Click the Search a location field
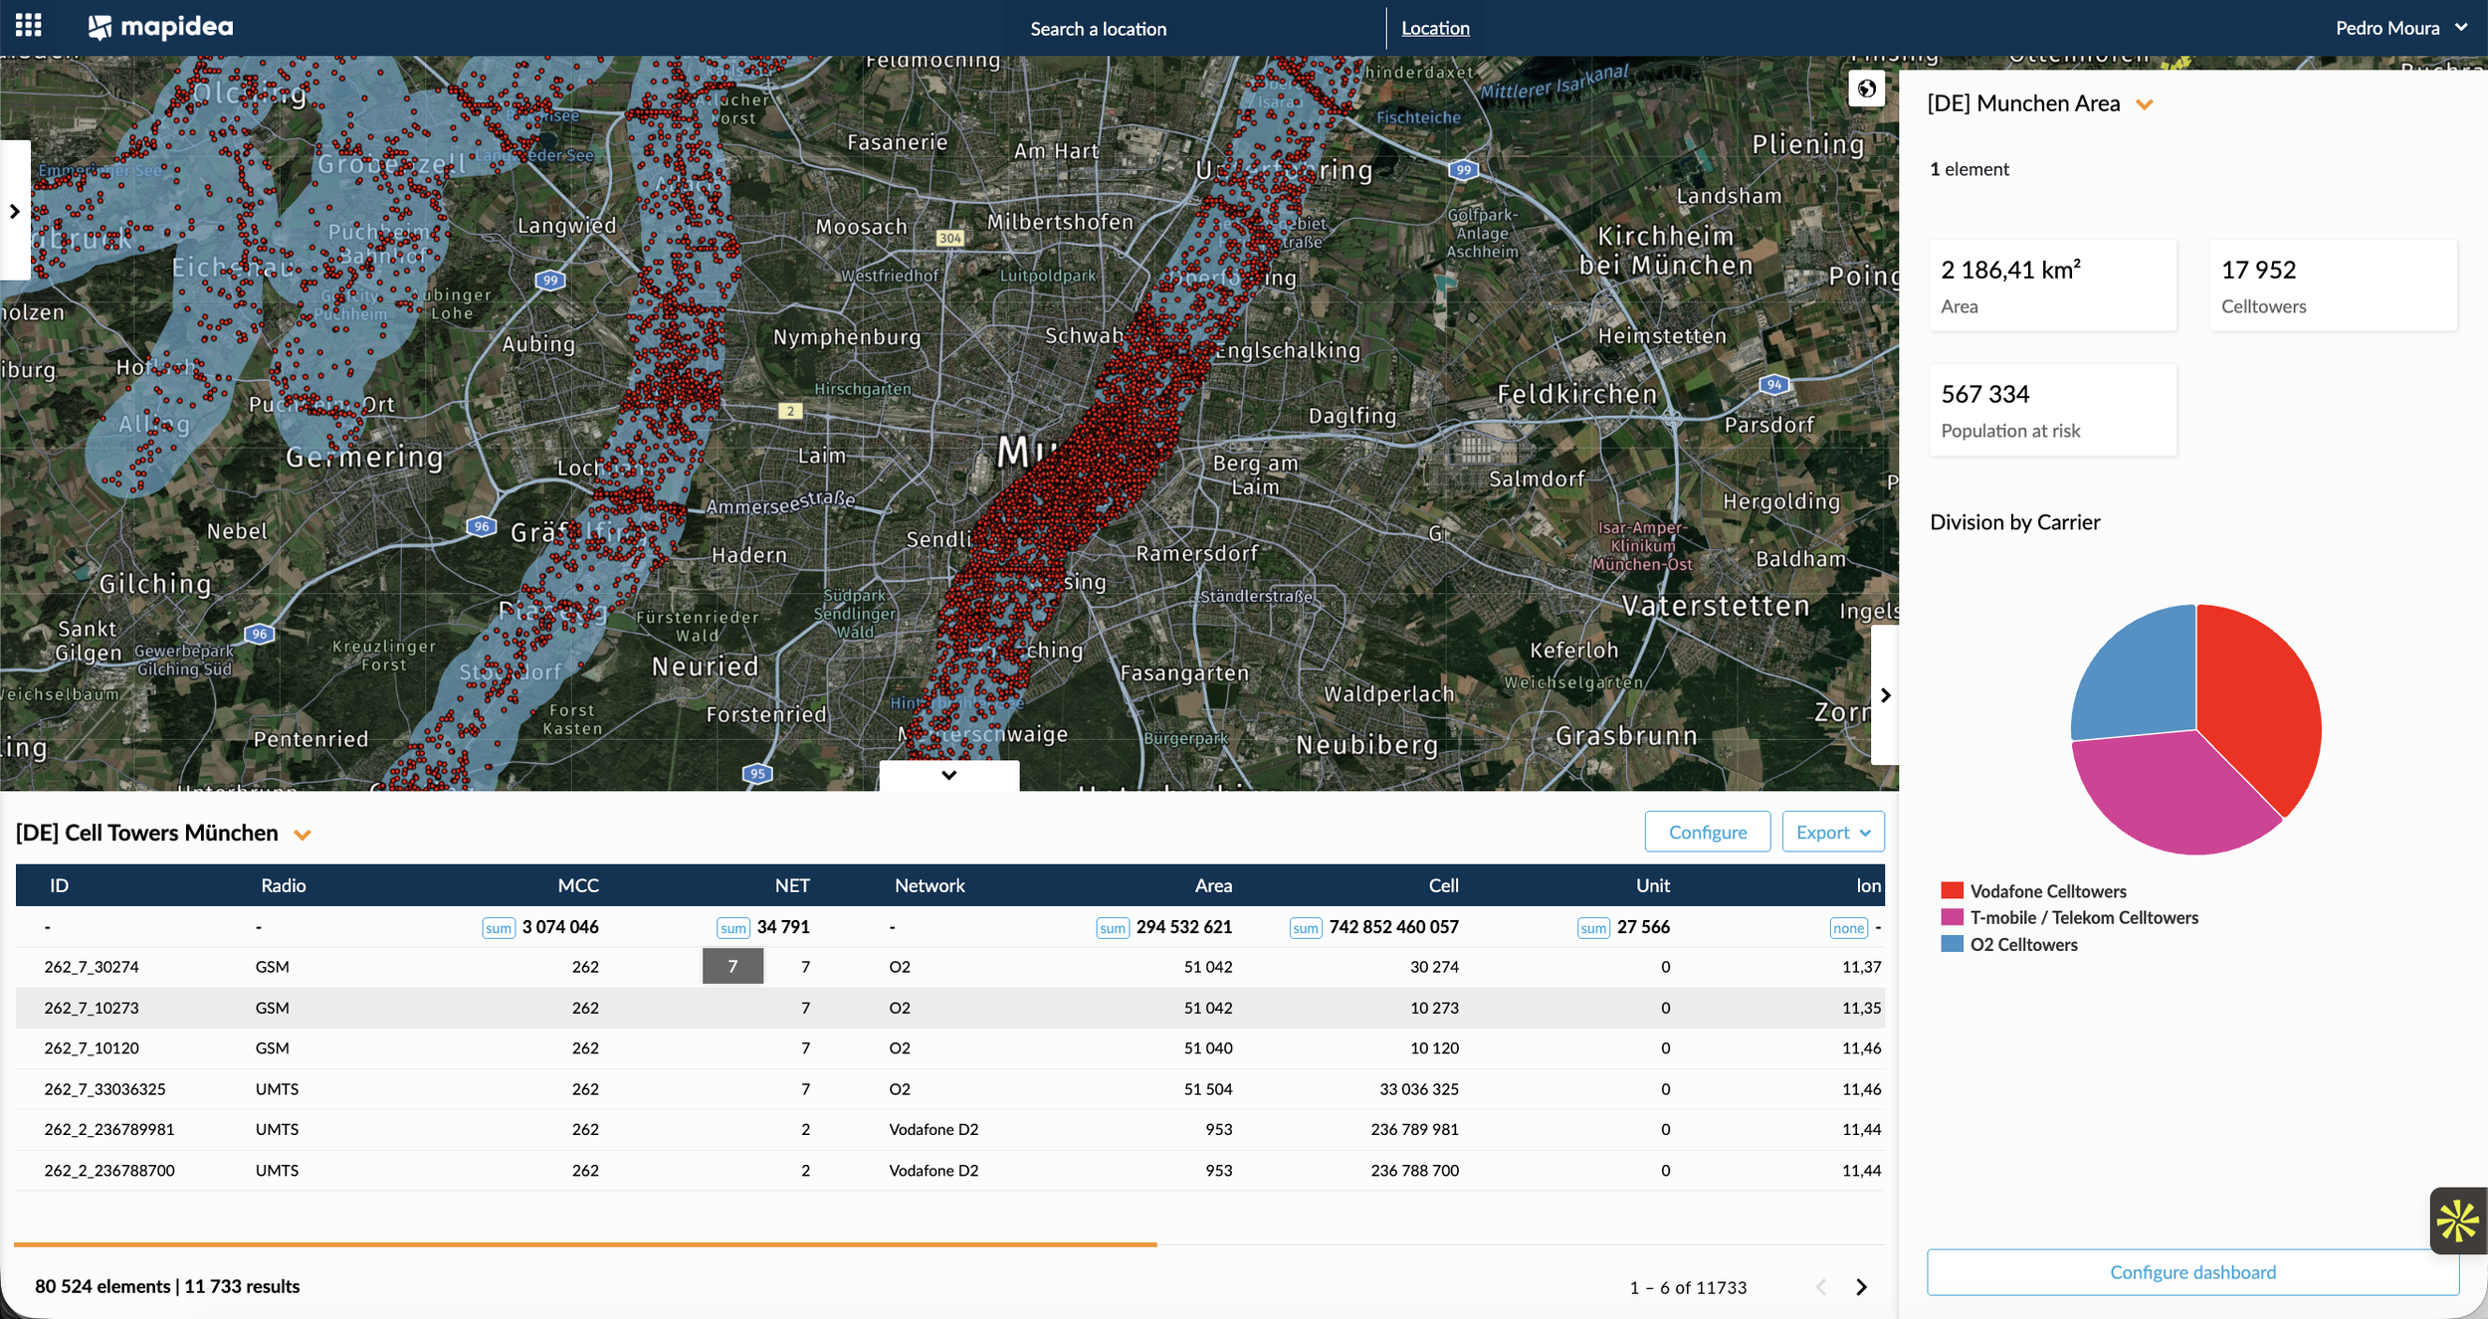Image resolution: width=2488 pixels, height=1319 pixels. tap(1098, 29)
